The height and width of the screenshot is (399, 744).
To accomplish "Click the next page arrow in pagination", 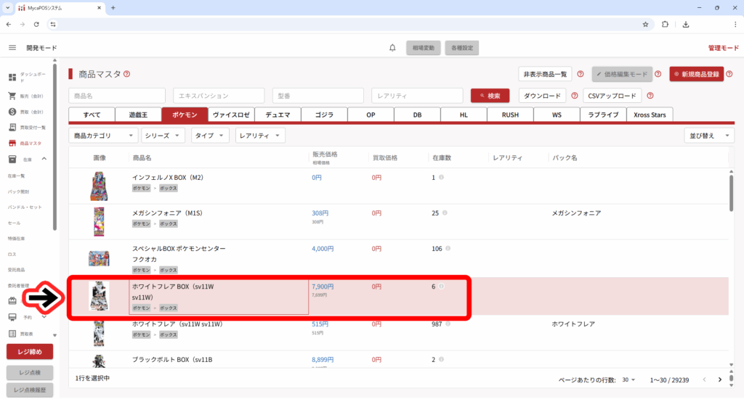I will click(x=719, y=379).
